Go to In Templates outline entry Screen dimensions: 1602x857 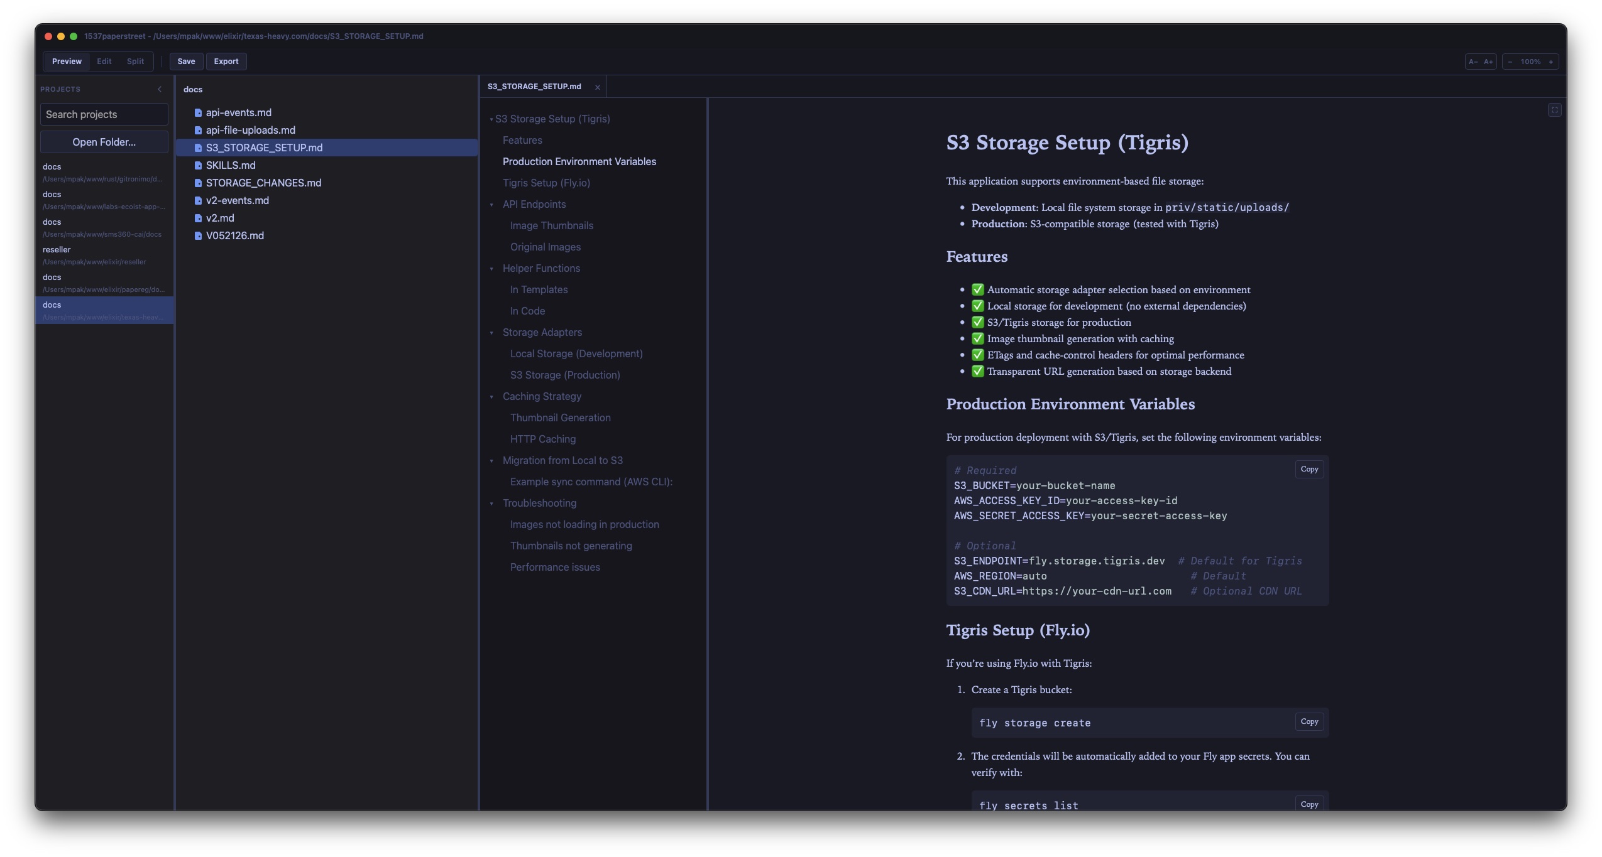click(539, 289)
